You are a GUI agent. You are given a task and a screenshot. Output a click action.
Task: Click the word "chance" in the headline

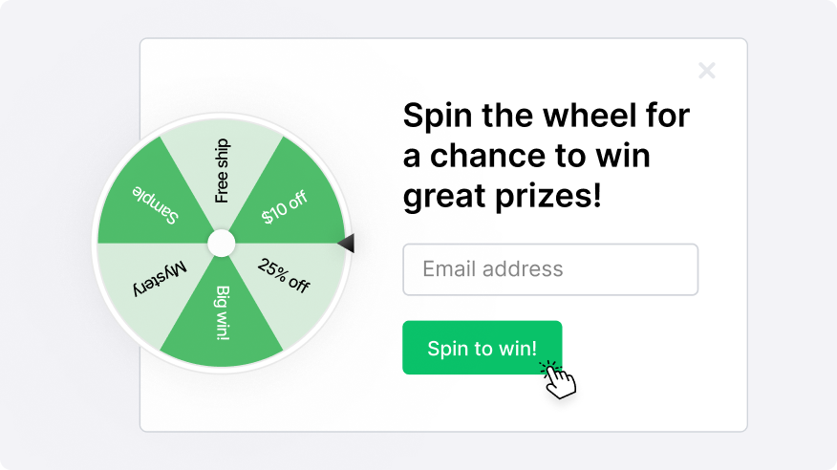tap(487, 156)
